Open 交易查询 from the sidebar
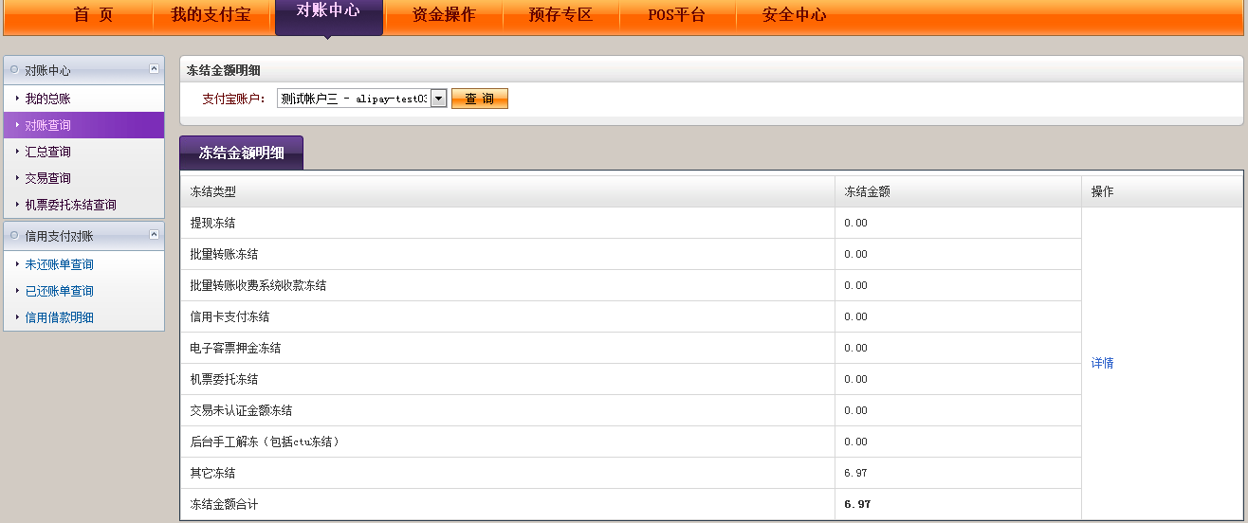Image resolution: width=1248 pixels, height=523 pixels. (47, 178)
